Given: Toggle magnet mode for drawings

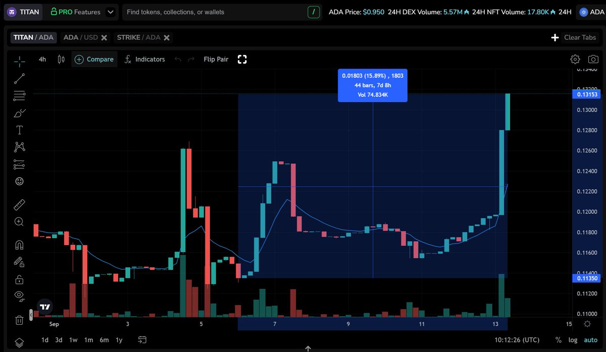Looking at the screenshot, I should click(19, 245).
